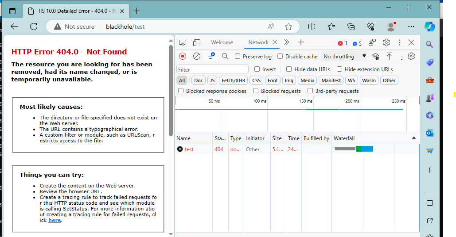Viewport: 456px width, 237px height.
Task: Toggle device emulation icon
Action: tap(197, 42)
